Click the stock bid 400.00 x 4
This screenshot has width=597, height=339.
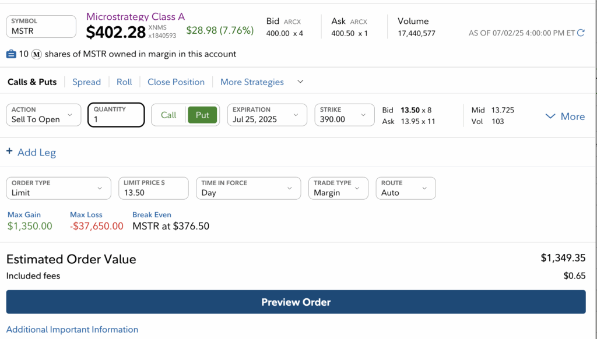(285, 33)
